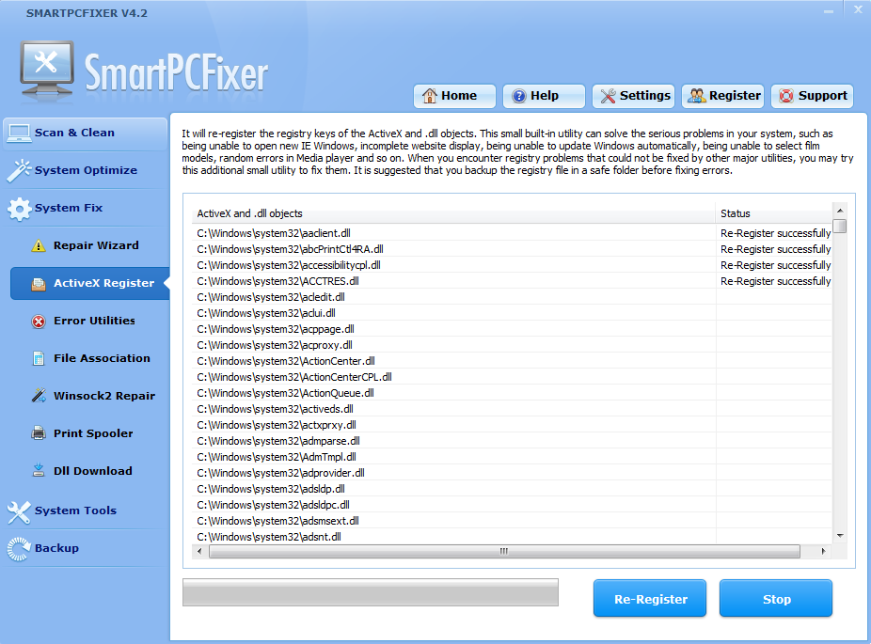
Task: Click the scroll right arrow
Action: [823, 551]
